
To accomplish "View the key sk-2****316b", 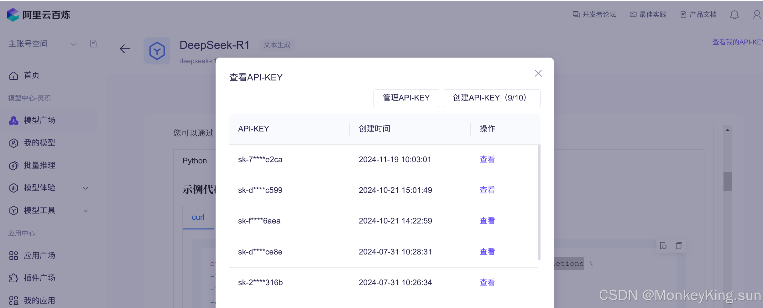I will pos(487,282).
